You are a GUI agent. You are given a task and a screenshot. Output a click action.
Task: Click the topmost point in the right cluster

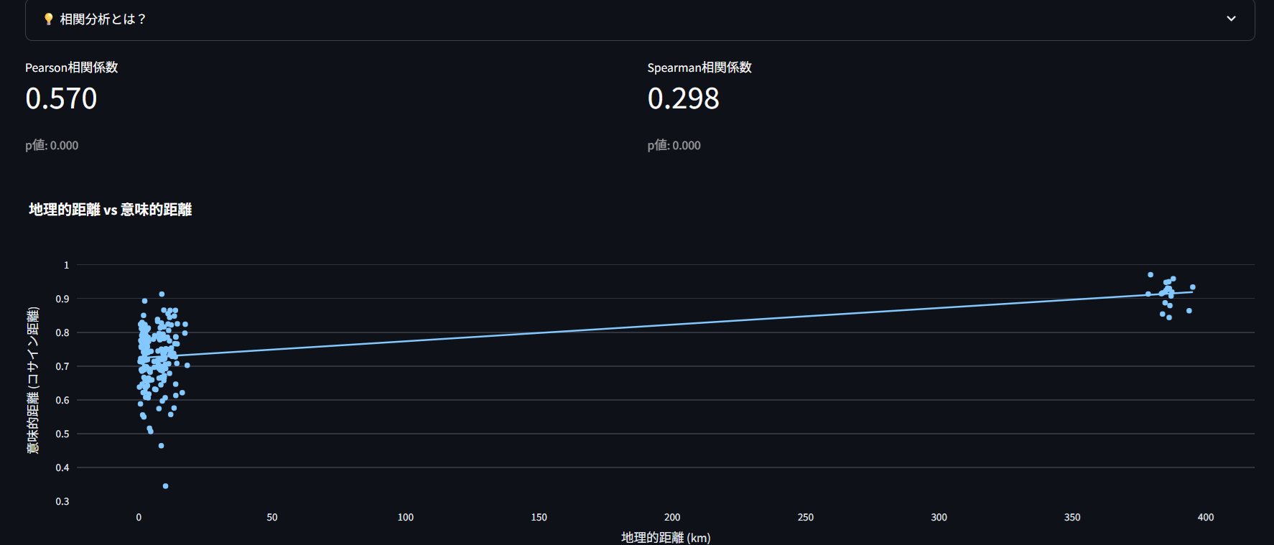(x=1150, y=275)
